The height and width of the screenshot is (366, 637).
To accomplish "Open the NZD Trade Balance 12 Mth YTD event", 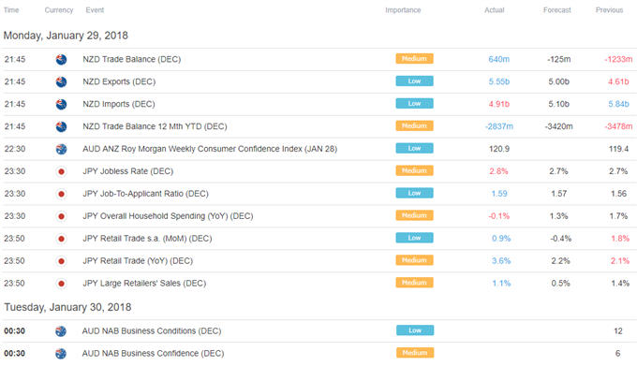I will click(155, 126).
